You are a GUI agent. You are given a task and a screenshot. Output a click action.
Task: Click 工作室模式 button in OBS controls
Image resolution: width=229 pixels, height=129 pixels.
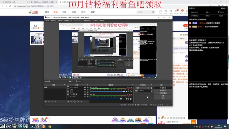(163, 93)
